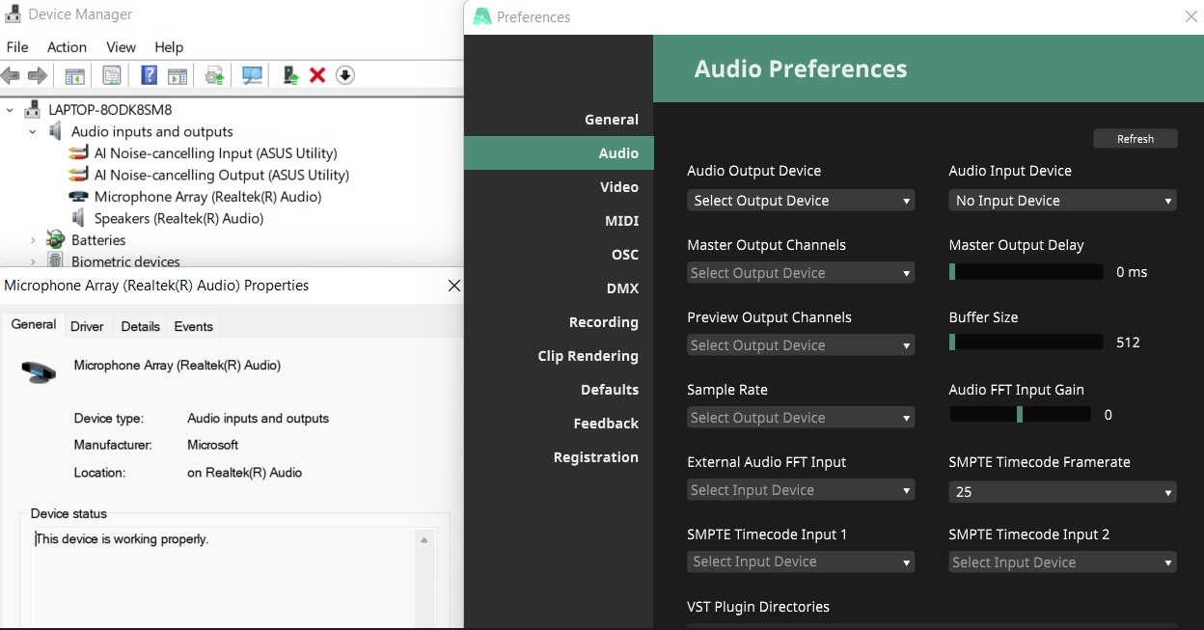Viewport: 1204px width, 630px height.
Task: Collapse the LAPTOP-8ODK8SM8 root node
Action: (10, 110)
